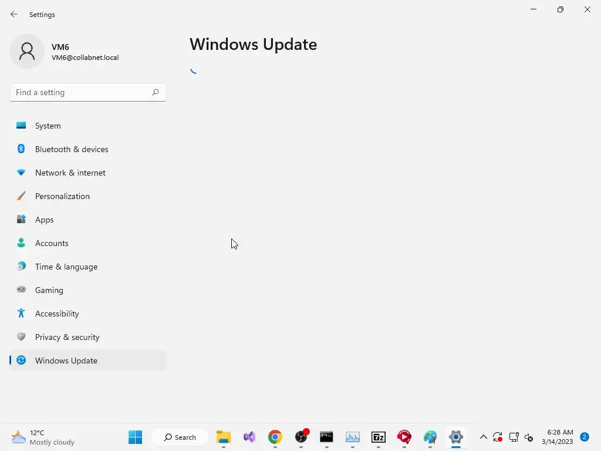Image resolution: width=601 pixels, height=451 pixels.
Task: Open 7-Zip from taskbar
Action: pos(379,437)
